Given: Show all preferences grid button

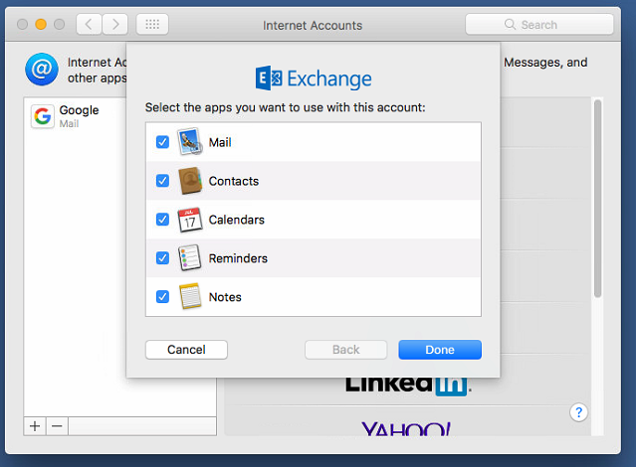Looking at the screenshot, I should click(152, 24).
